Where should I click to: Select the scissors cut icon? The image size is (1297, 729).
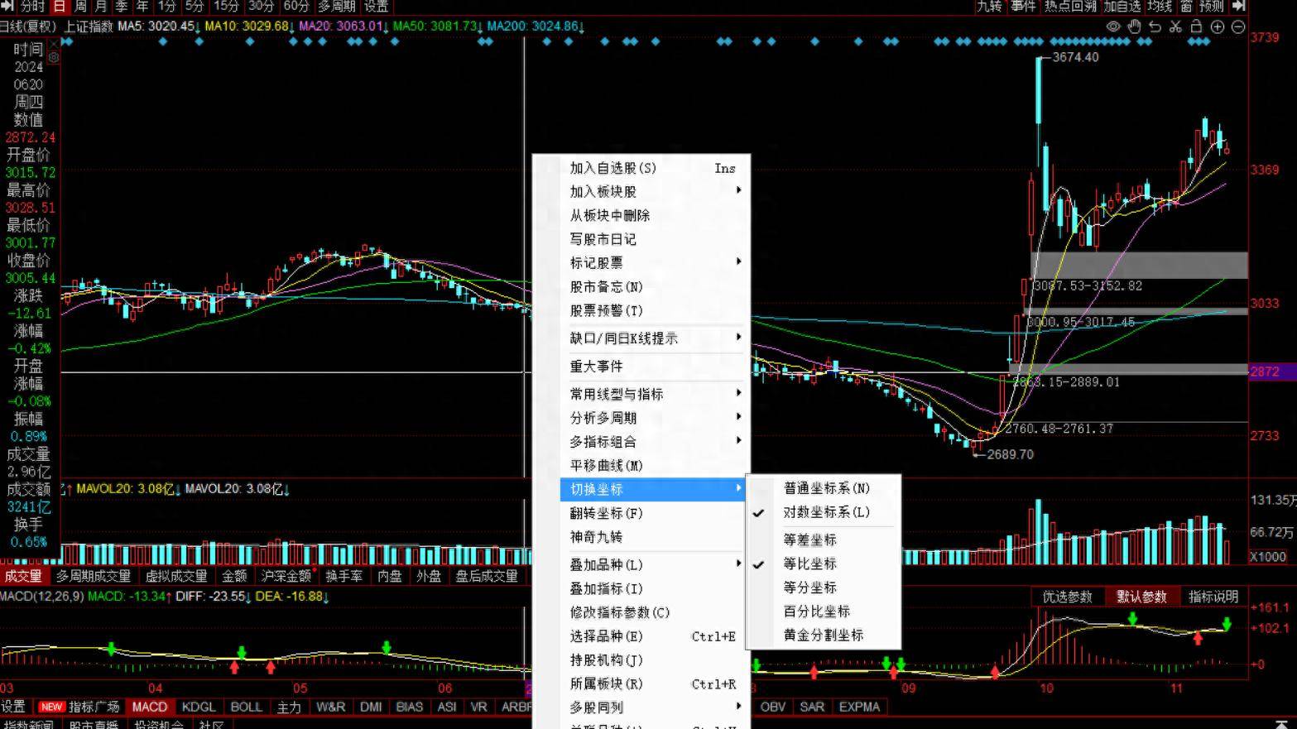[1175, 26]
